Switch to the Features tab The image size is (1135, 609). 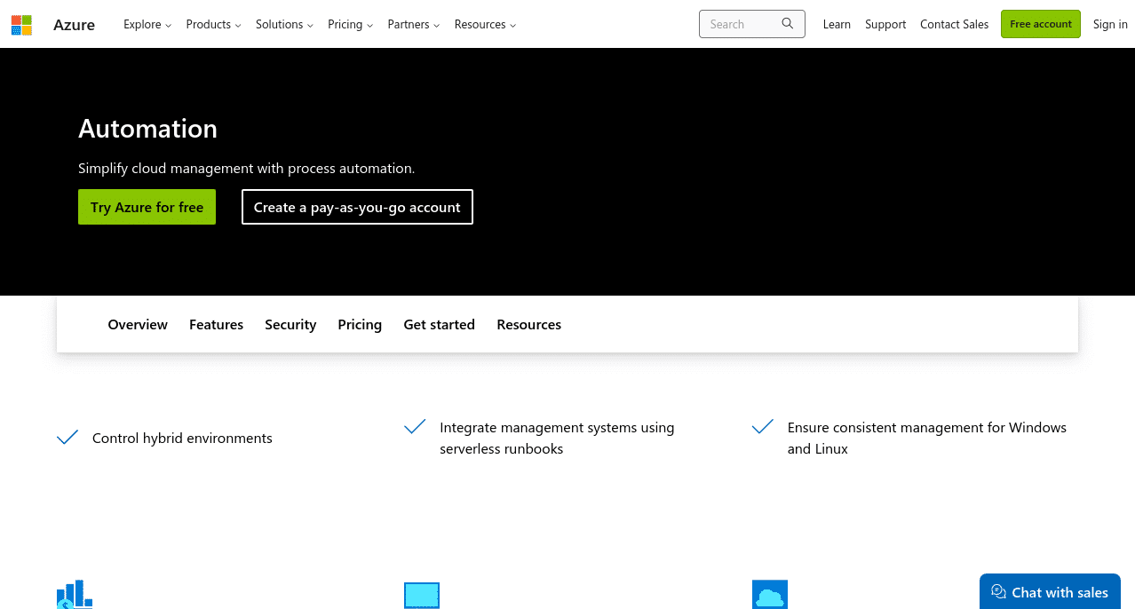point(216,325)
